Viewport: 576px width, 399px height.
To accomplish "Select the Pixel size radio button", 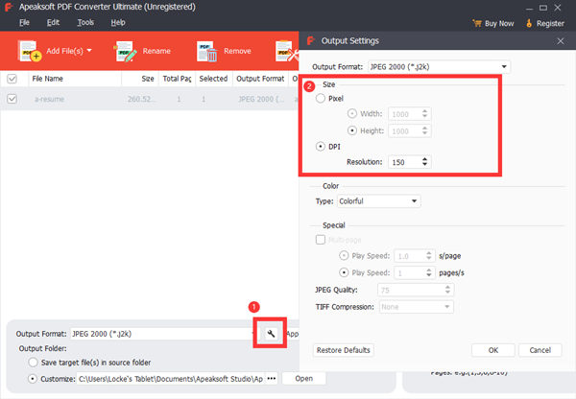I will pyautogui.click(x=321, y=99).
